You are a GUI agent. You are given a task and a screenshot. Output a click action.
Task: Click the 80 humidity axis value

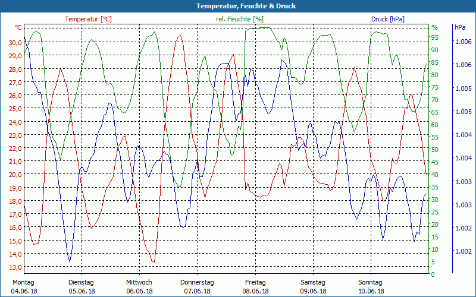tap(435, 75)
